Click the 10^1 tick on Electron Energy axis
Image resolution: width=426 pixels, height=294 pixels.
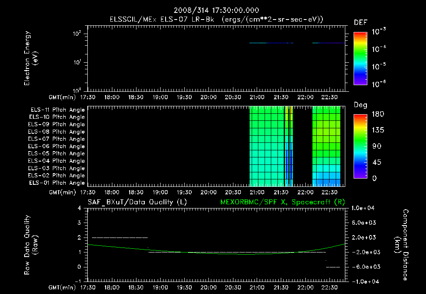tap(77, 62)
